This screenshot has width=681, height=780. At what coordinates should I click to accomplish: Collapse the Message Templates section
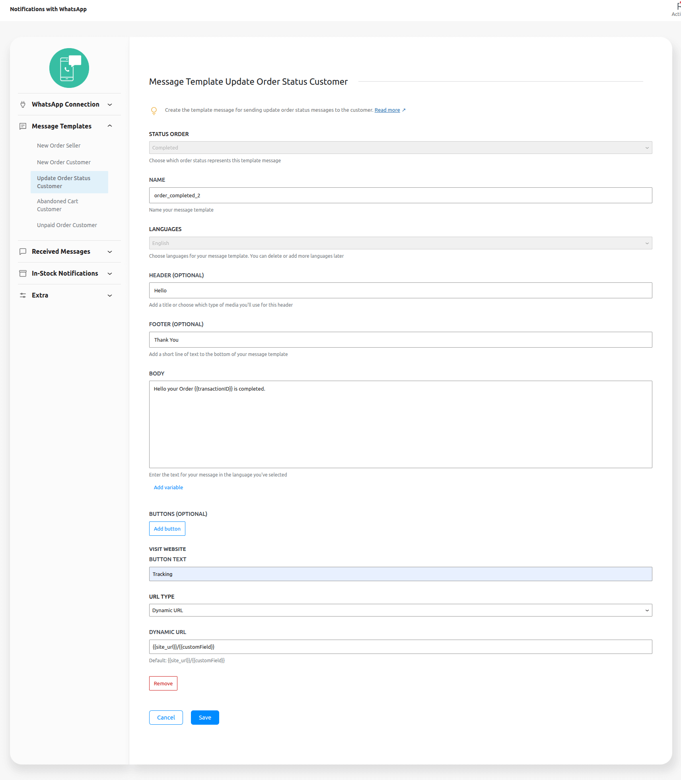(110, 126)
